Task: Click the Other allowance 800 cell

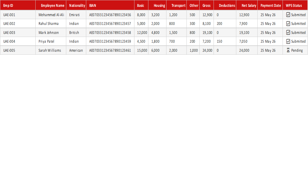Action: coord(193,32)
